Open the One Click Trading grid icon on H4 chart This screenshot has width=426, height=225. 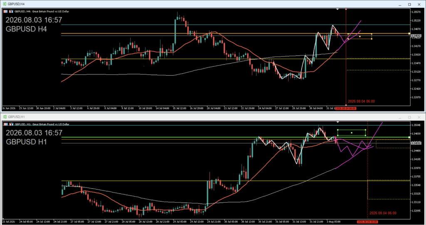point(5,11)
